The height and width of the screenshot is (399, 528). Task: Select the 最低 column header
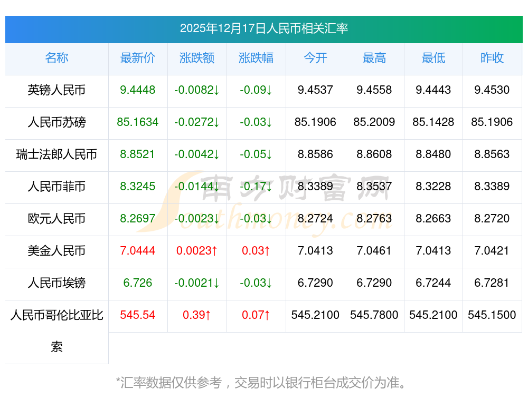point(433,59)
